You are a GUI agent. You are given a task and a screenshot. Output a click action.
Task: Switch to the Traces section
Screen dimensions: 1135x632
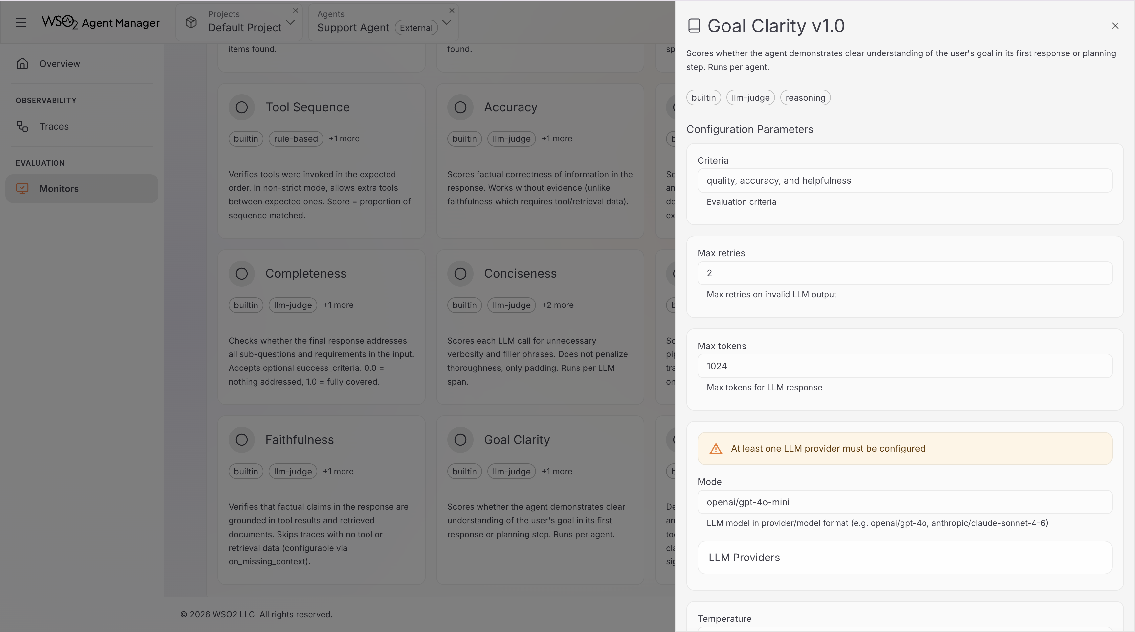(x=54, y=126)
